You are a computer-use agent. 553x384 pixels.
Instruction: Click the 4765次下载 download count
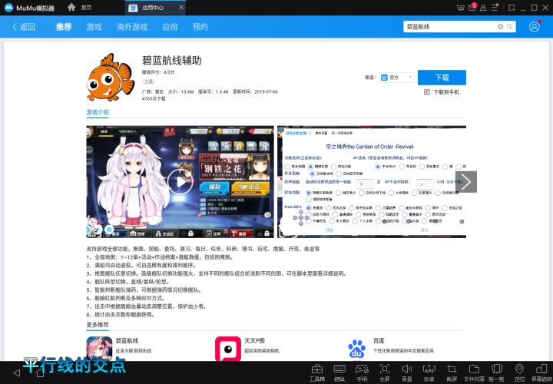pyautogui.click(x=154, y=99)
